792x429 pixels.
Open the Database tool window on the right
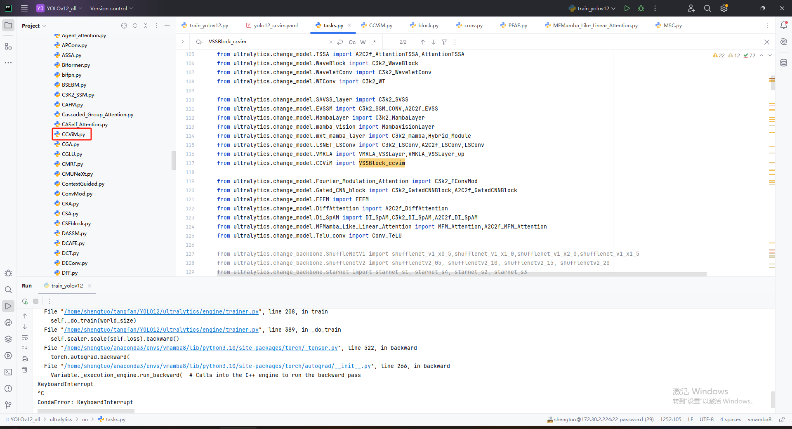783,63
